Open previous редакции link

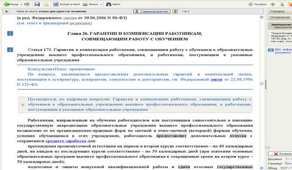tap(80, 23)
